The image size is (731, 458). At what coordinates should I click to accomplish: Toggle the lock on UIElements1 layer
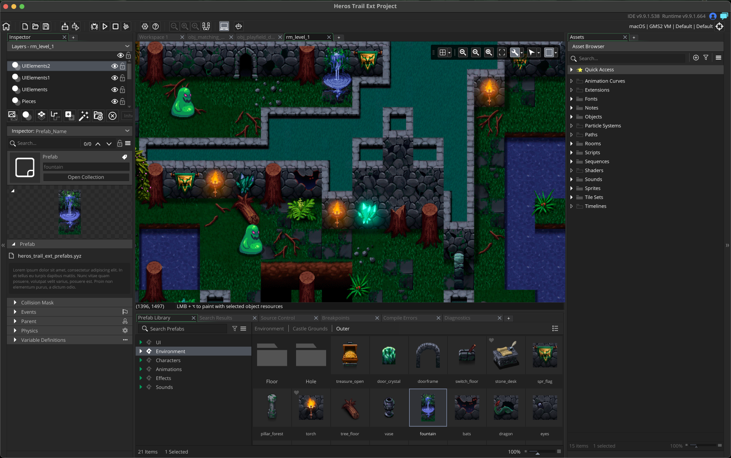point(122,78)
